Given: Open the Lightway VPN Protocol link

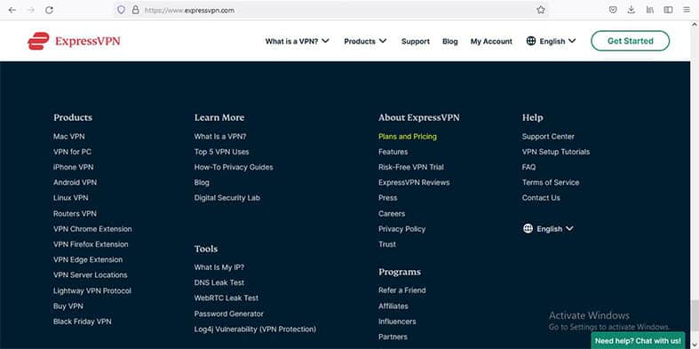Looking at the screenshot, I should click(x=91, y=290).
